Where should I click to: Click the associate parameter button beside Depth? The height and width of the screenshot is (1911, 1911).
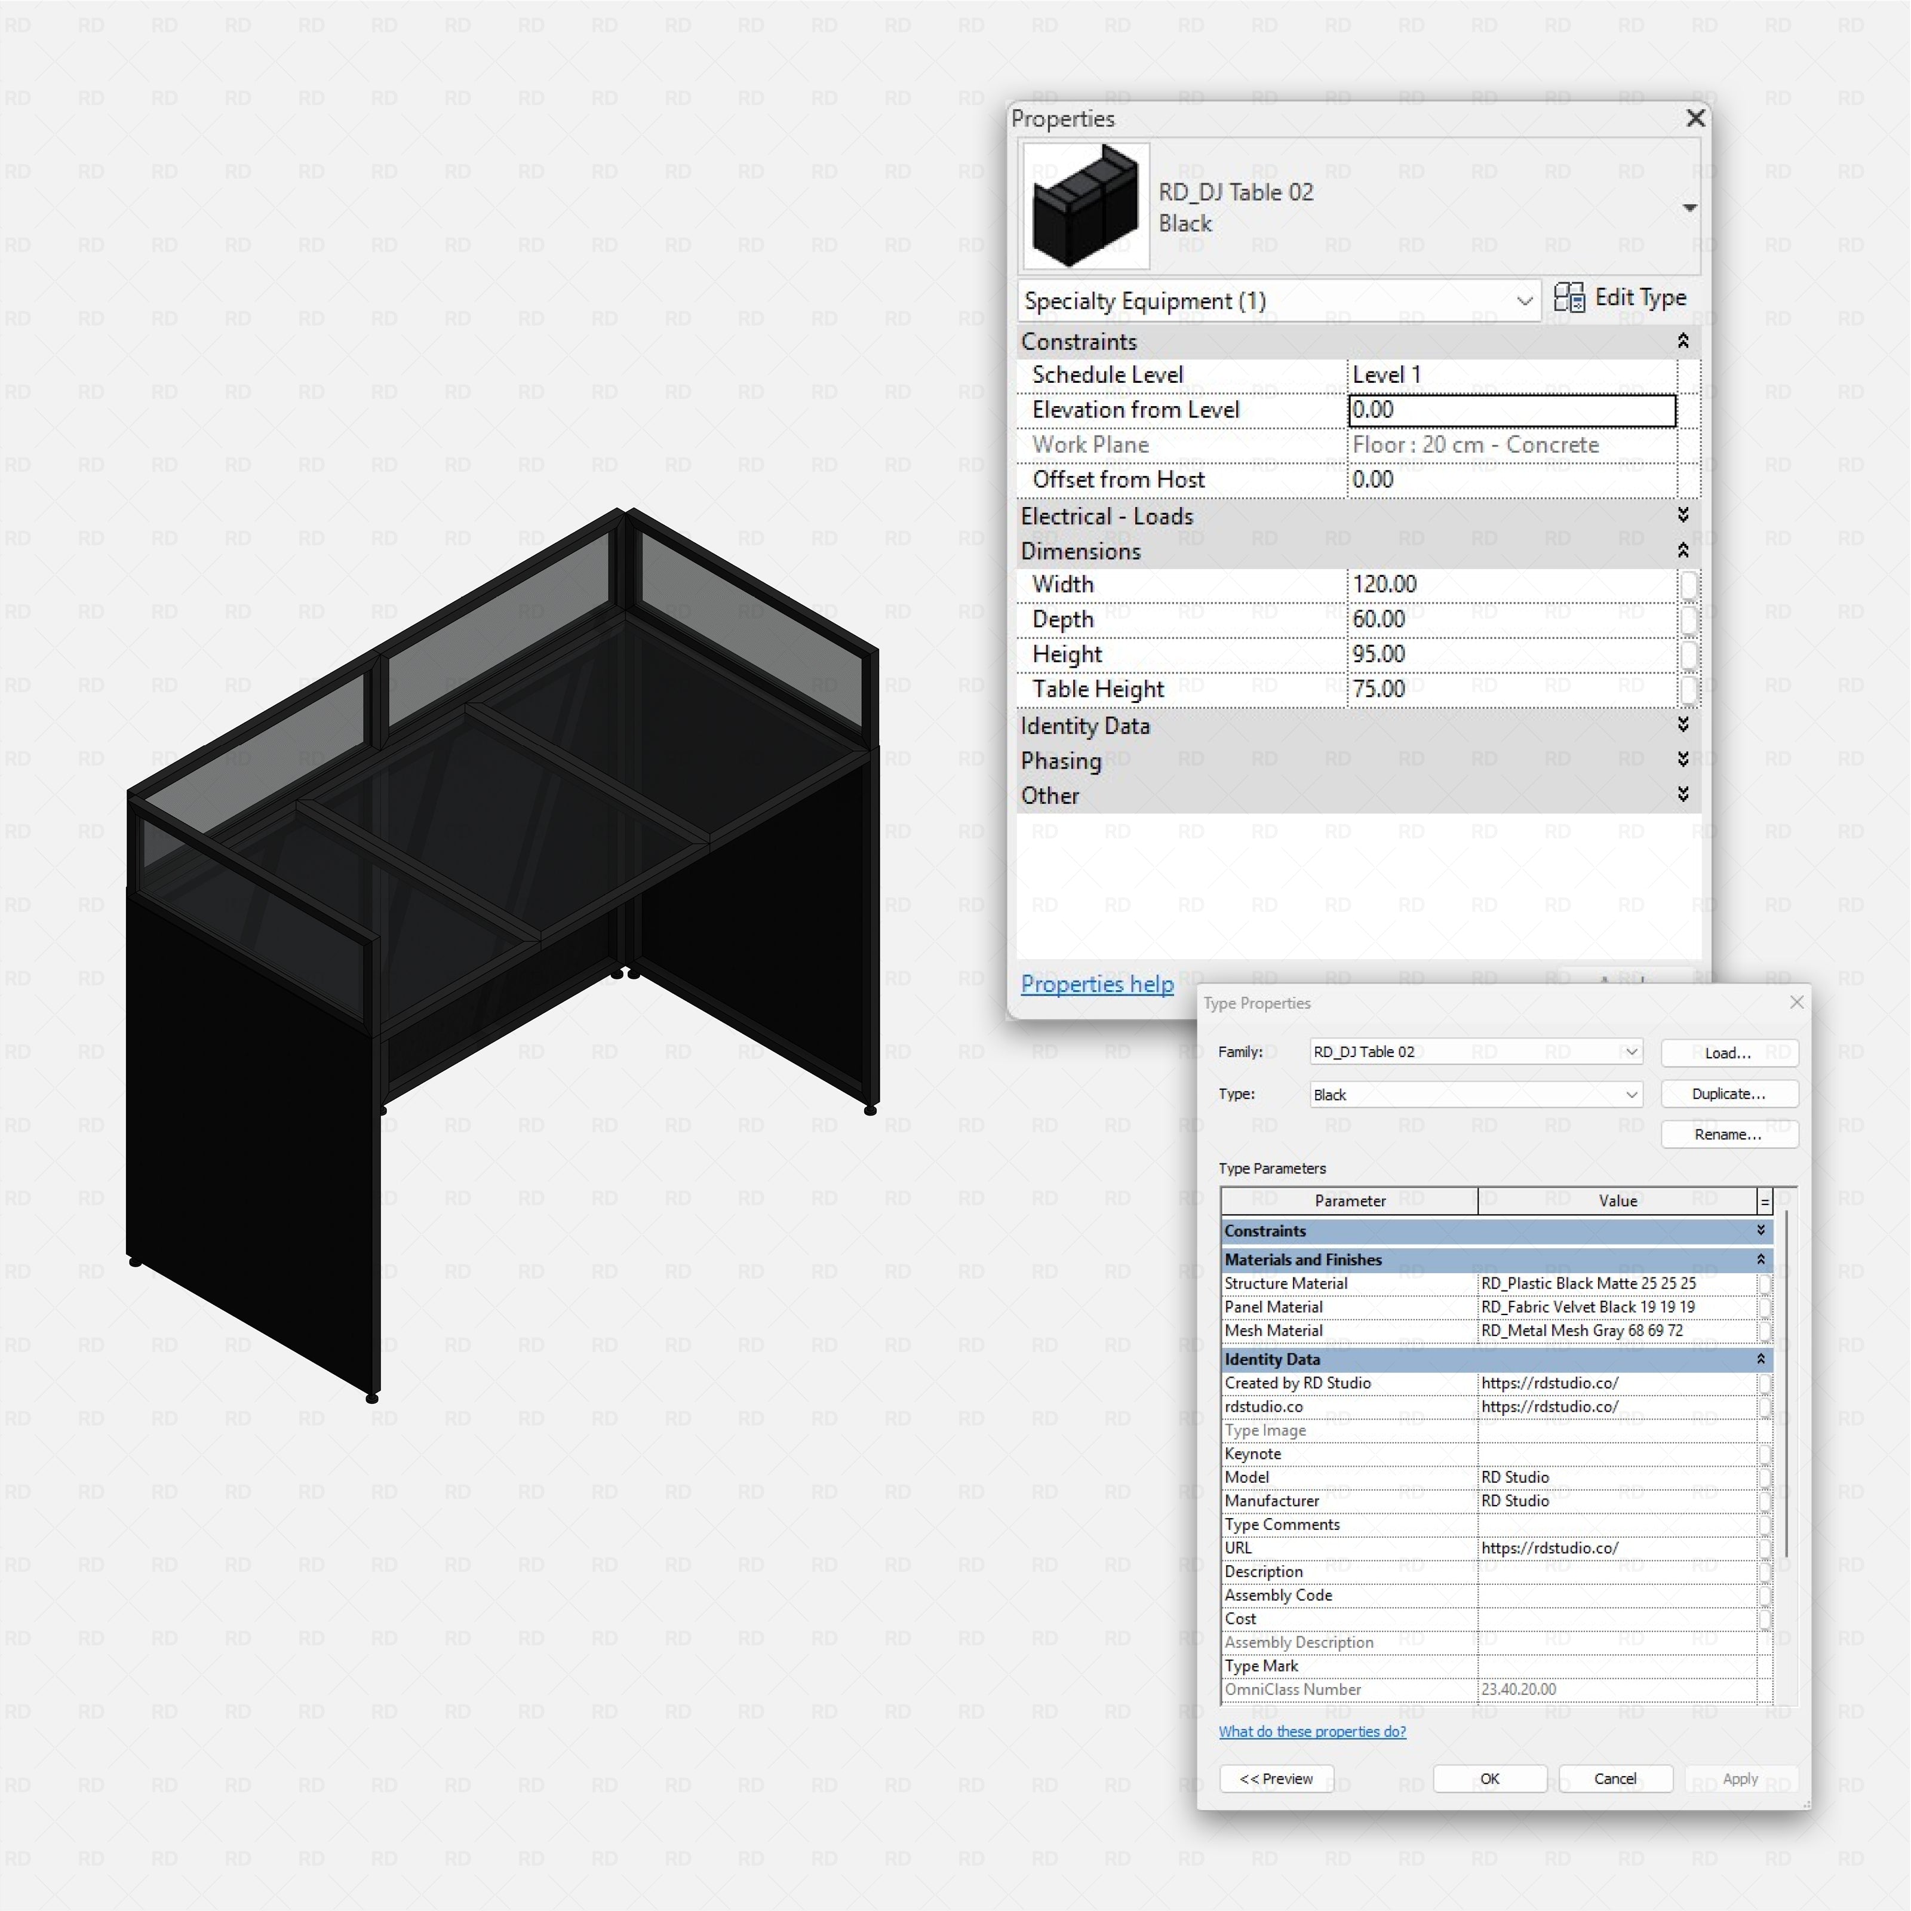point(1688,620)
